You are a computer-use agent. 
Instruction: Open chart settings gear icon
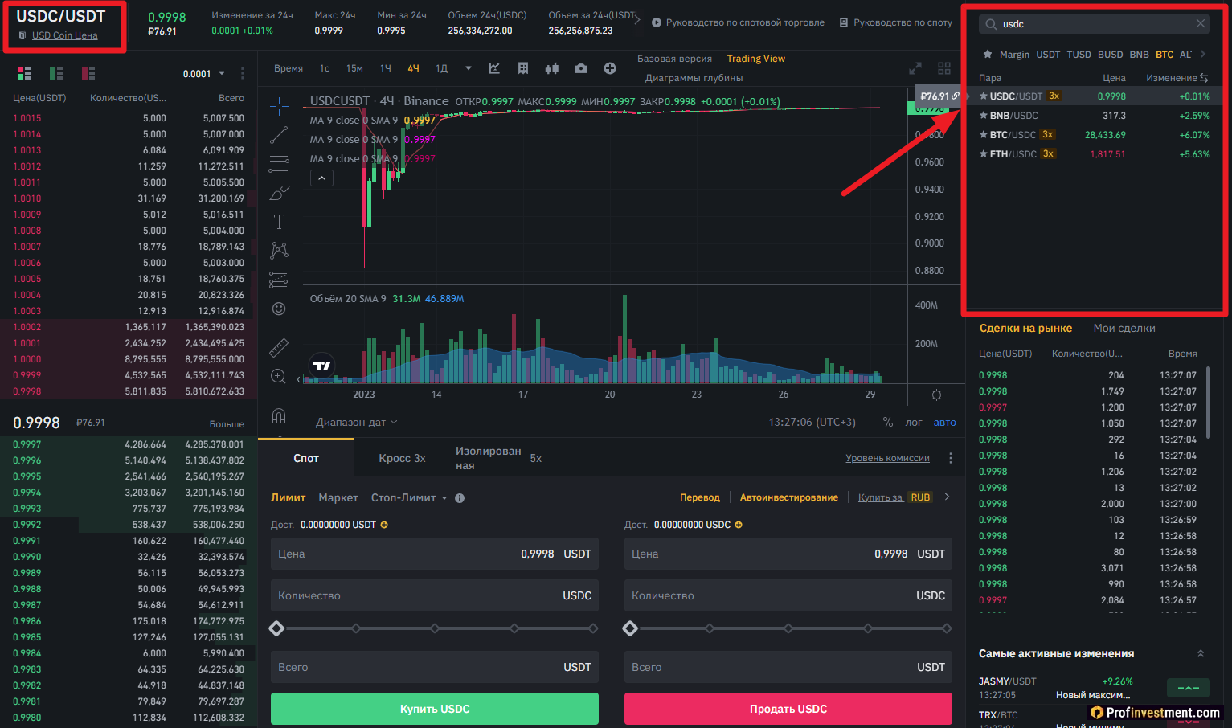[x=936, y=395]
